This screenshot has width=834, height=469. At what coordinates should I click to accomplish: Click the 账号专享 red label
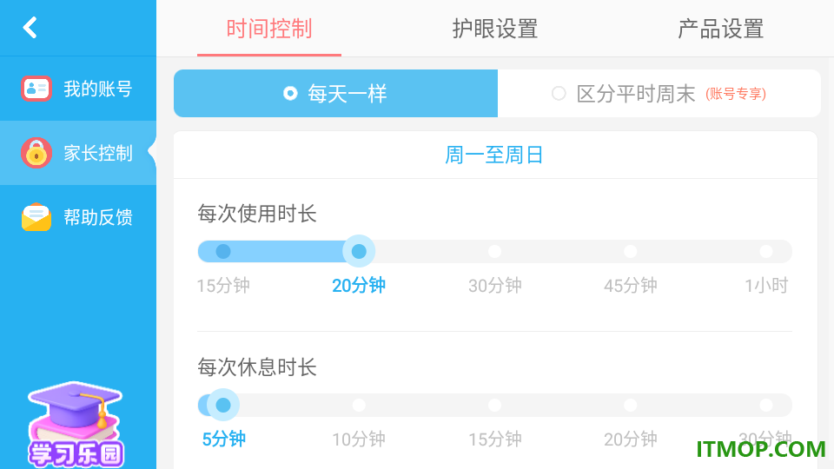pyautogui.click(x=736, y=94)
